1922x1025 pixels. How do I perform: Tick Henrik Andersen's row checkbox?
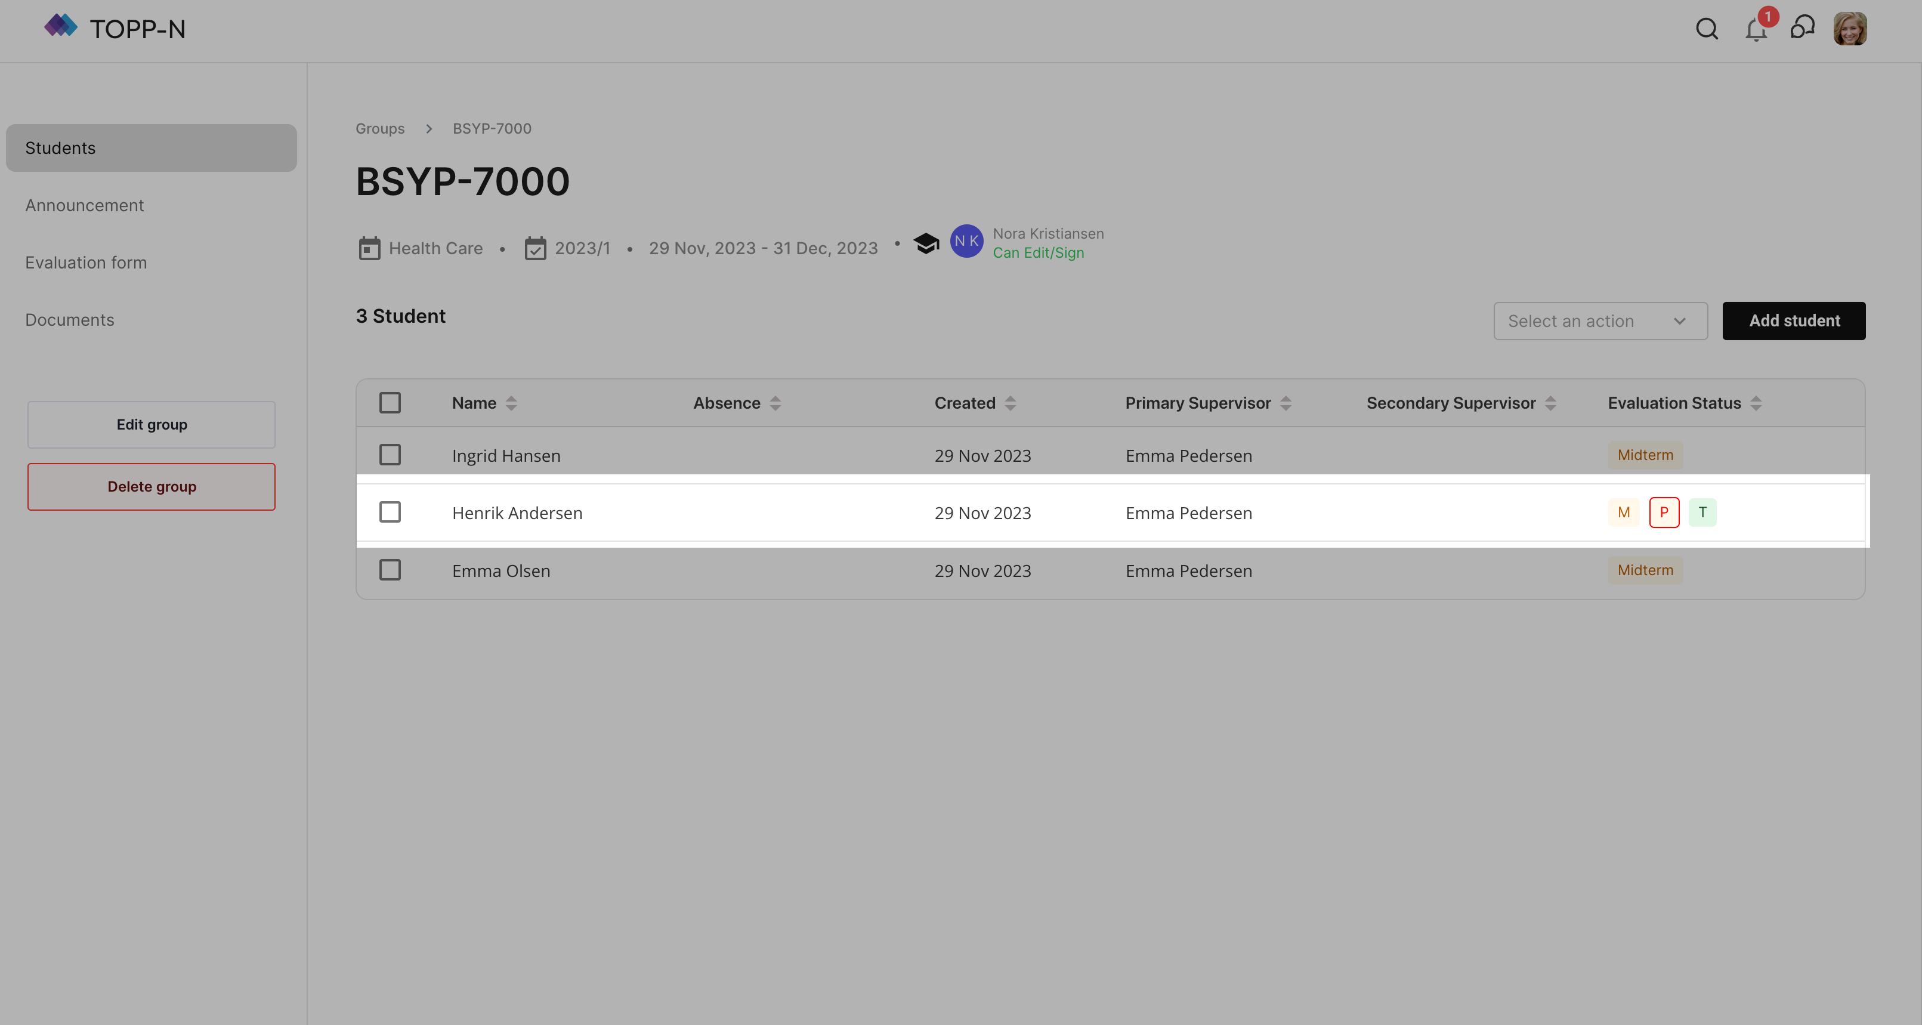click(390, 512)
